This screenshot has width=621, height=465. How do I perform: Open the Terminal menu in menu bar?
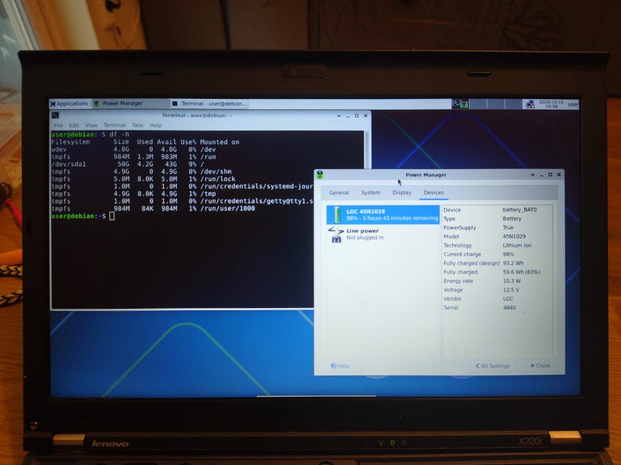tap(114, 125)
